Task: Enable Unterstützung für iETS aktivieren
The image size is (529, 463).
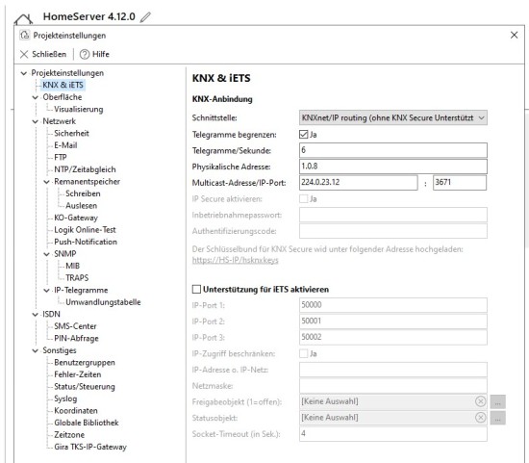Action: point(196,289)
